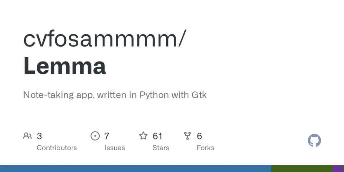
Task: Open the Issues label
Action: [115, 148]
